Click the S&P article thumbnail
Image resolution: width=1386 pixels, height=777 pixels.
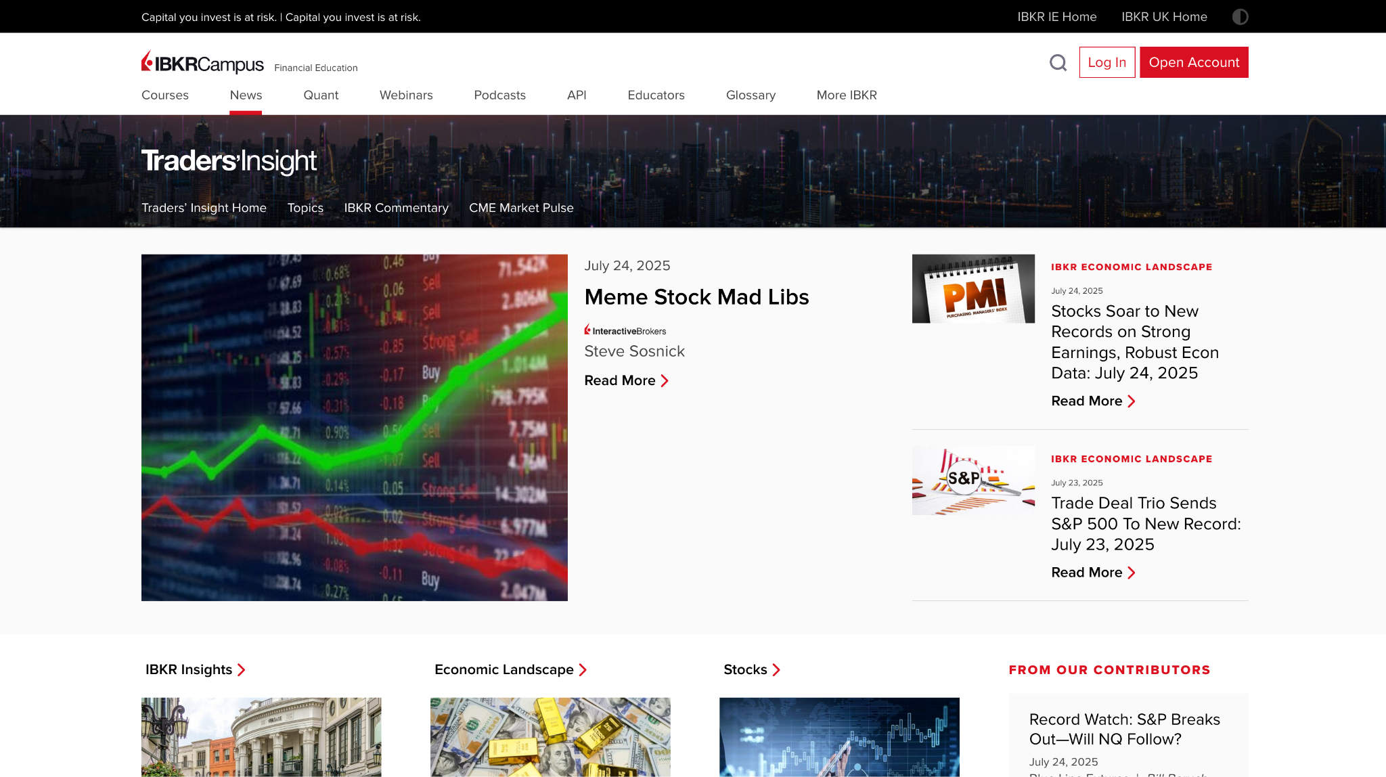[x=973, y=481]
